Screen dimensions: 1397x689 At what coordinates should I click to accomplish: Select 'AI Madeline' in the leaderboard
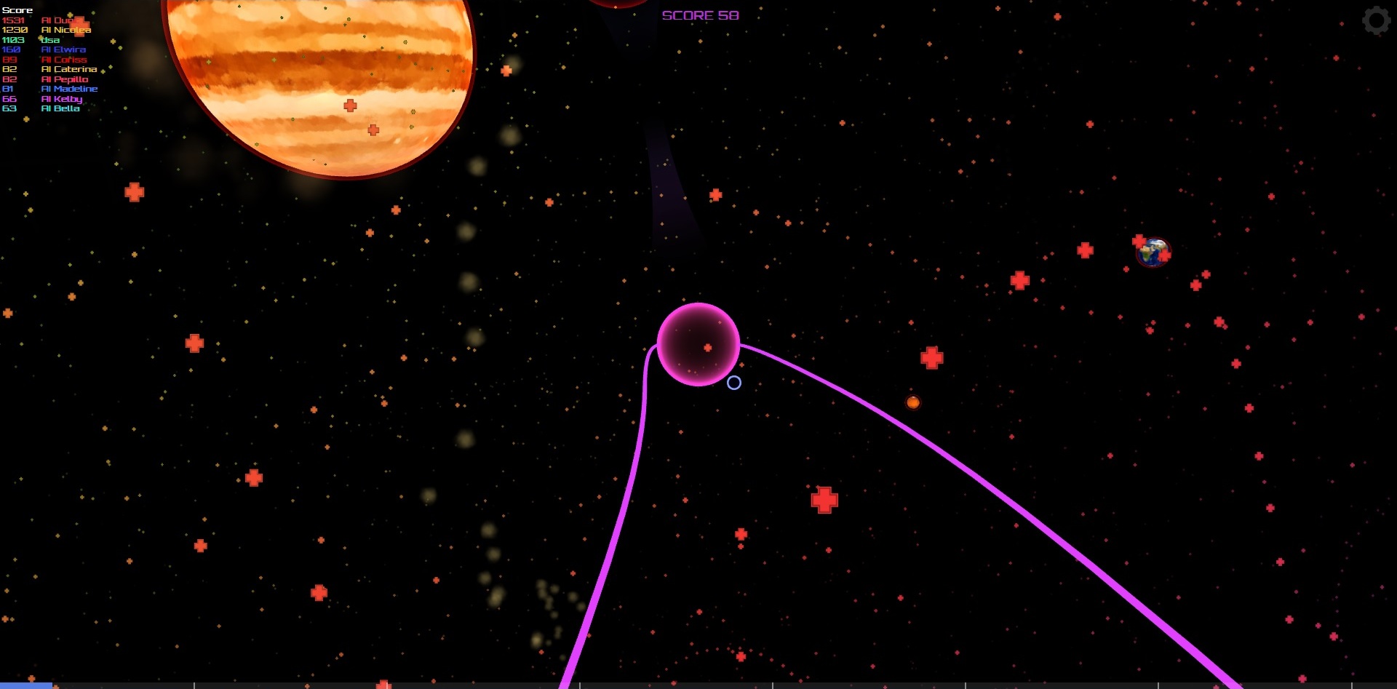70,89
